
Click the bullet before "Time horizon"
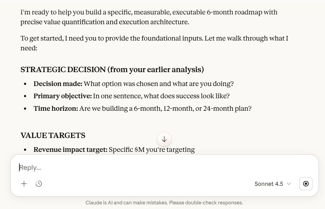pyautogui.click(x=25, y=109)
